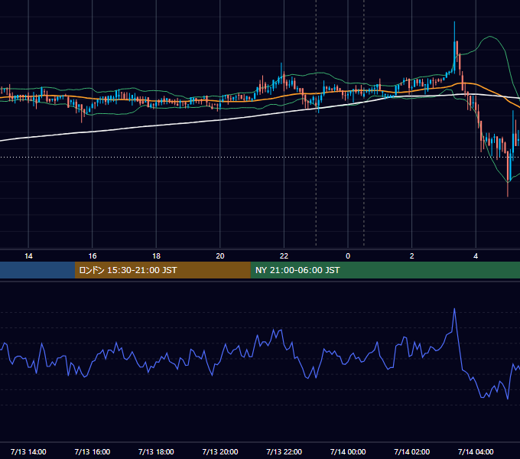520x459 pixels.
Task: Click hour label 22 on price chart axis
Action: tap(284, 256)
